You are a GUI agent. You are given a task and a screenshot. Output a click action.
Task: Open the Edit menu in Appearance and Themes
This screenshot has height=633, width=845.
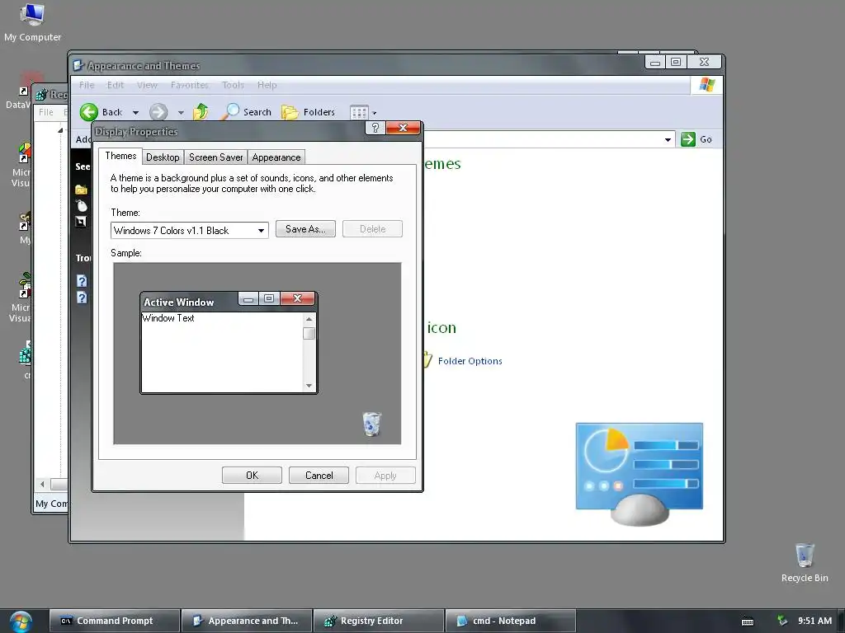[116, 85]
